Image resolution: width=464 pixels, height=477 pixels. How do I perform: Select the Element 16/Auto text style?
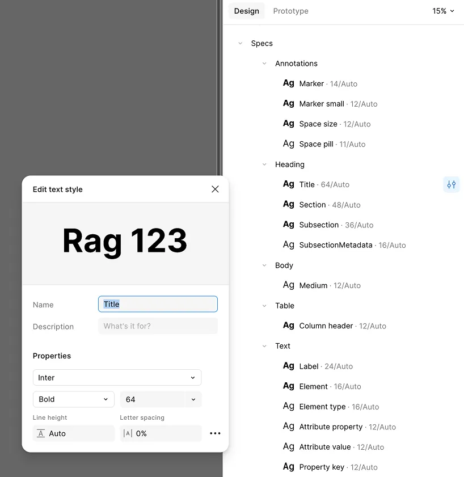pyautogui.click(x=330, y=386)
